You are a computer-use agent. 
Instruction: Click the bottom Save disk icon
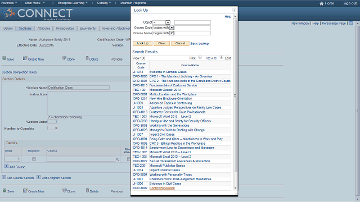(x=4, y=190)
